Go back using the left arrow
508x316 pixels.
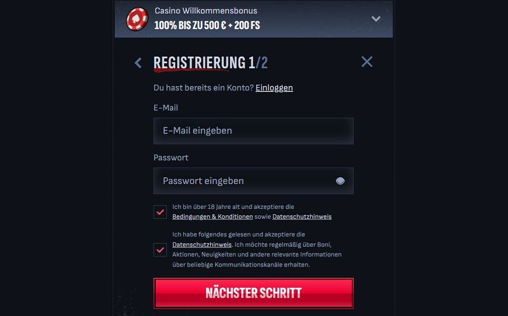[x=138, y=63]
